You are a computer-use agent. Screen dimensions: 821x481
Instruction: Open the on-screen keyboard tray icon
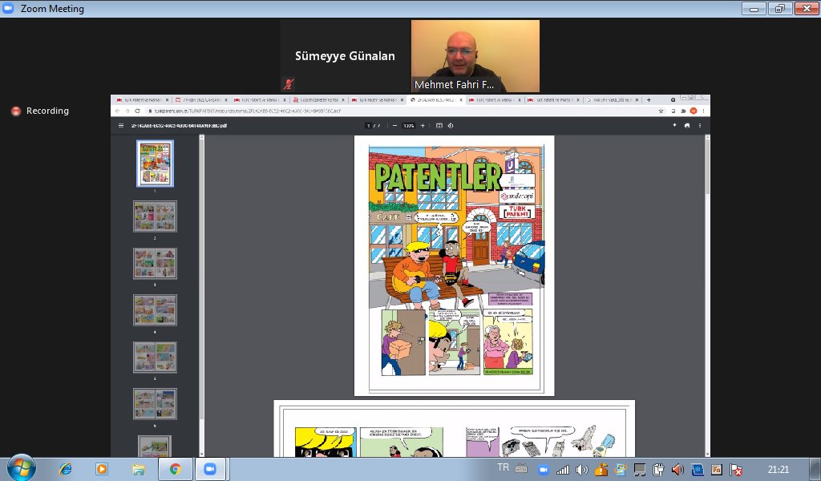521,470
